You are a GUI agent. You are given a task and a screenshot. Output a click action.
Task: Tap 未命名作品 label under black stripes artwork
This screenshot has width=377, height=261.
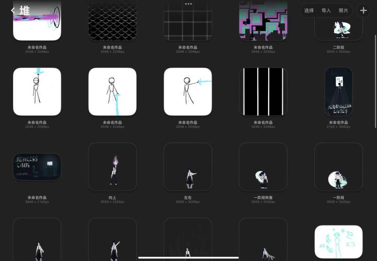(x=263, y=123)
